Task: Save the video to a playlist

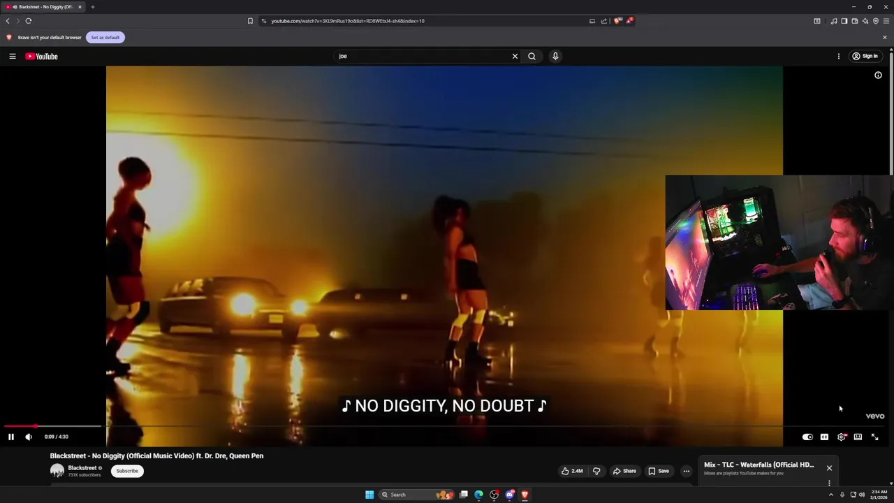Action: [659, 471]
